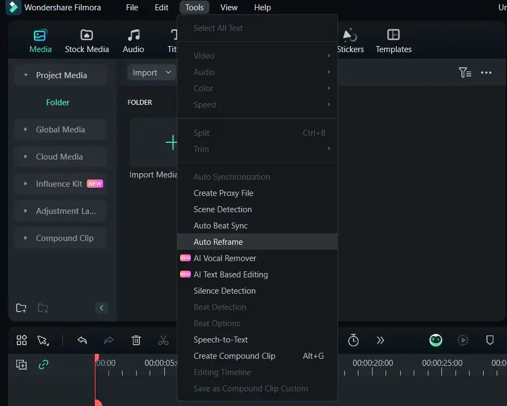This screenshot has height=406, width=507.
Task: Collapse the media sidebar panel arrow
Action: tap(101, 308)
